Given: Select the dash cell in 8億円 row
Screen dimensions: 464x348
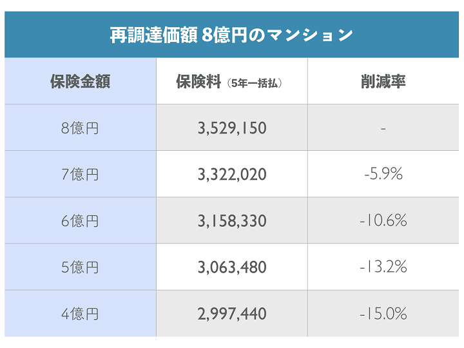Looking at the screenshot, I should coord(383,128).
